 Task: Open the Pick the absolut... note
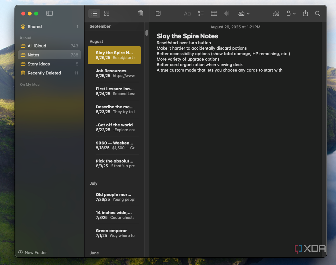point(114,163)
